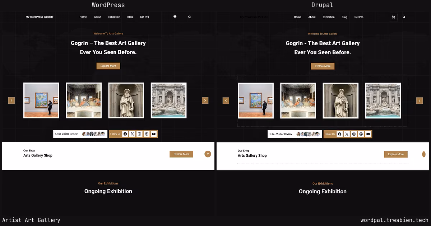Open Dribbble link in WordPress Follow Us bar
The height and width of the screenshot is (226, 431).
[x=147, y=134]
